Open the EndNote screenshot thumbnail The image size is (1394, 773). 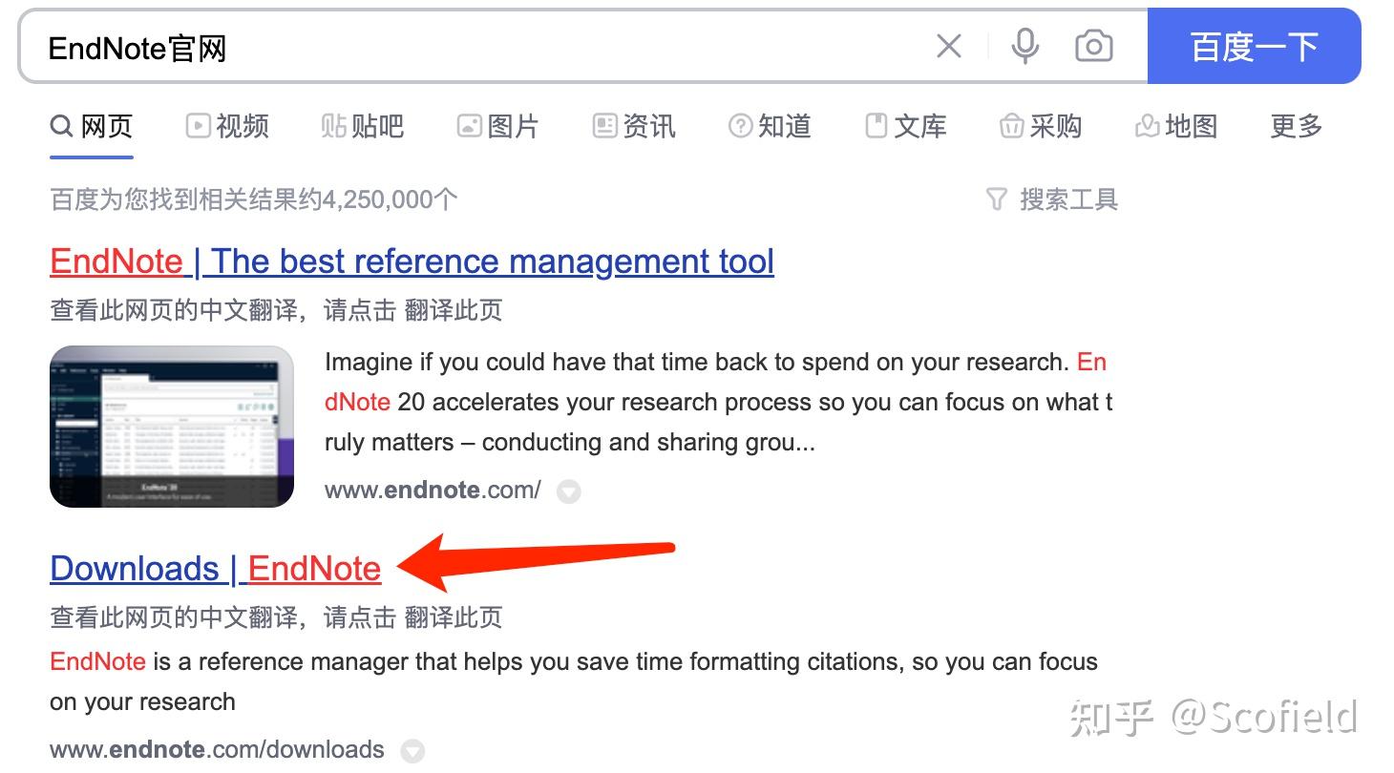coord(172,427)
